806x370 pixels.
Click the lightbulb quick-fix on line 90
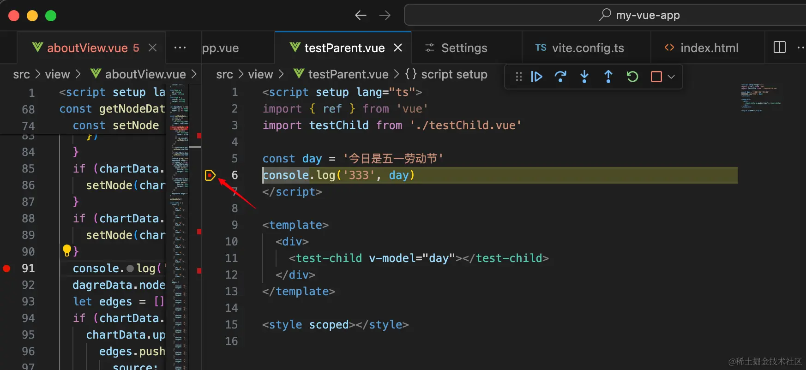coord(67,251)
